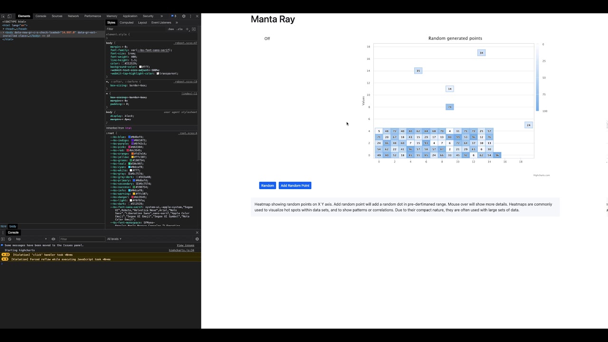
Task: Activate the inspect element picker icon
Action: pos(3,16)
